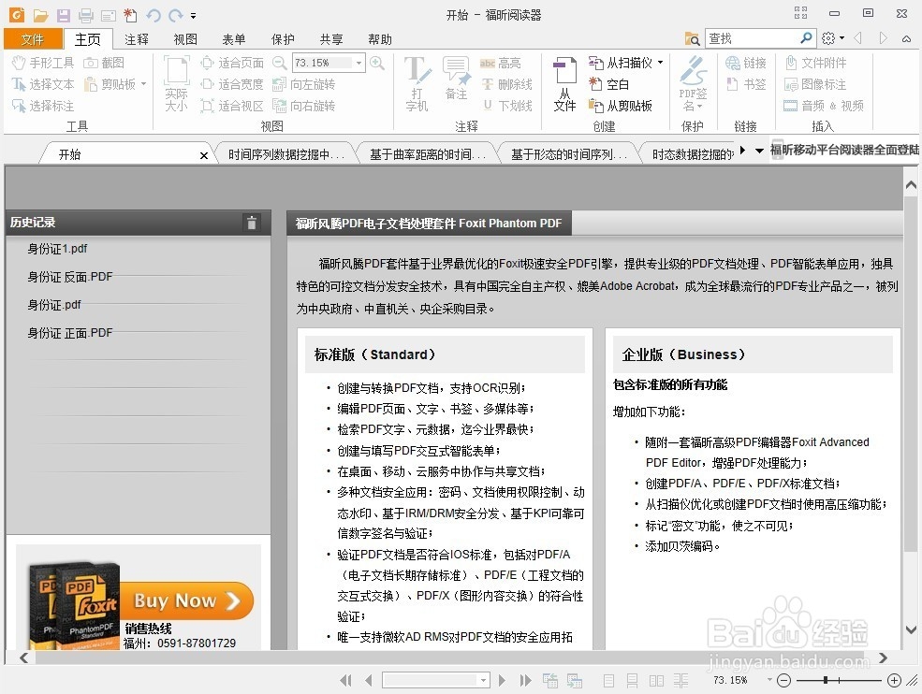Image resolution: width=922 pixels, height=694 pixels.
Task: Click 适合页面 fit page option
Action: (232, 63)
